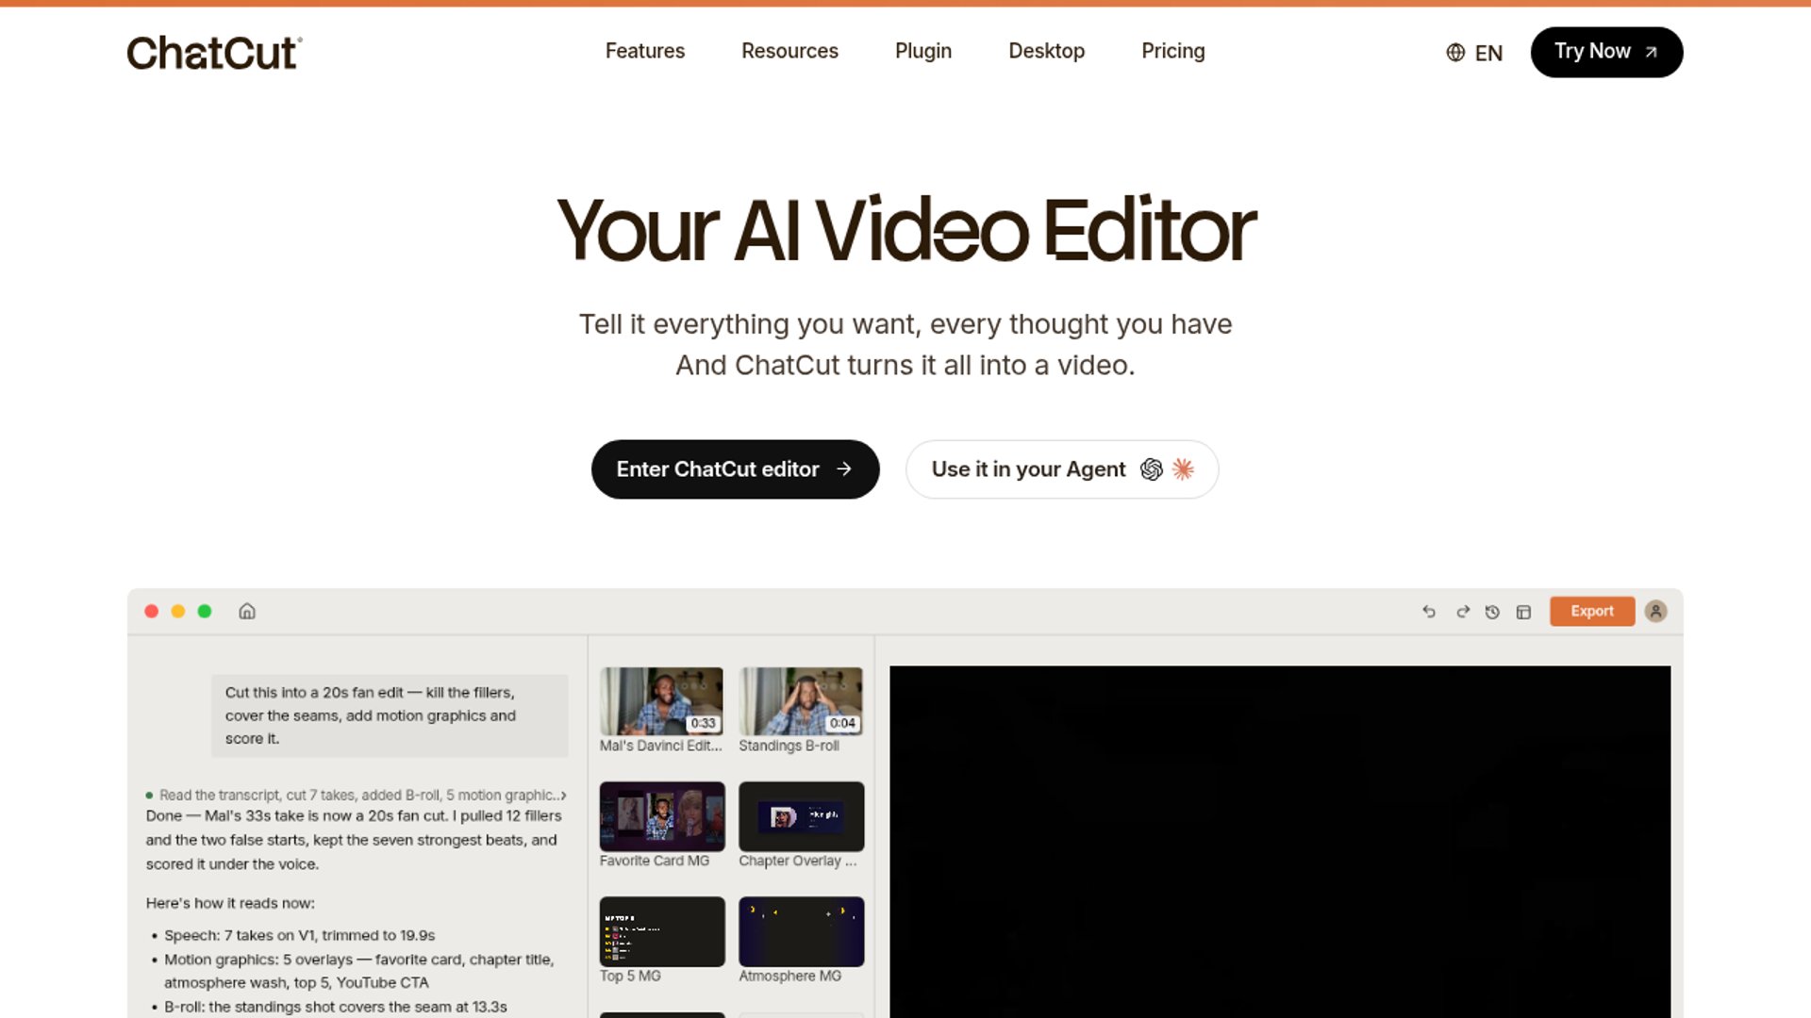Go to the Plugin page
Viewport: 1811px width, 1018px height.
click(x=923, y=51)
